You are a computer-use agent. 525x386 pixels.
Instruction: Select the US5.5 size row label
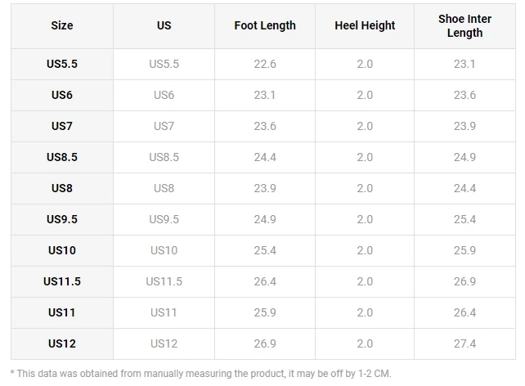[62, 64]
